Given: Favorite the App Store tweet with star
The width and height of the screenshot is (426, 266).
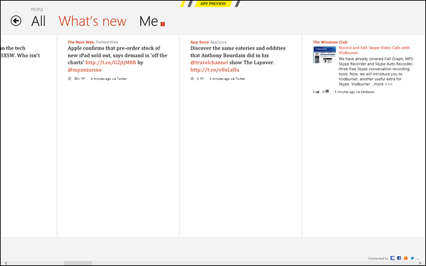Looking at the screenshot, I should [x=192, y=79].
